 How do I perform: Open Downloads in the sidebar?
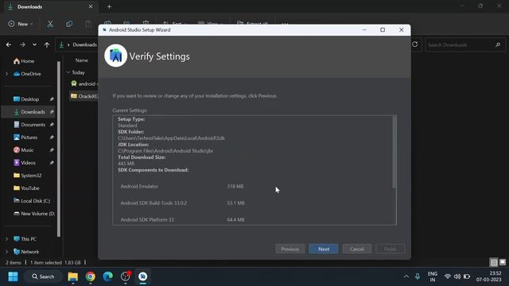click(29, 112)
